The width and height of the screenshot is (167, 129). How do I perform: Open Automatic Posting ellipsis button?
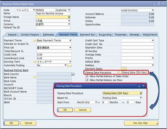tap(69, 65)
